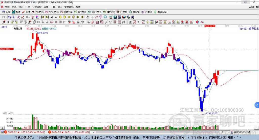
Task: Click the 行情 toolbar button
Action: point(6,12)
